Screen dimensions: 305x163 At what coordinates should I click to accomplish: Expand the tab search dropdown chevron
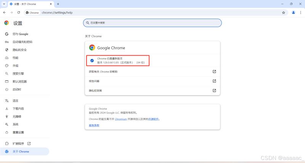(4, 4)
